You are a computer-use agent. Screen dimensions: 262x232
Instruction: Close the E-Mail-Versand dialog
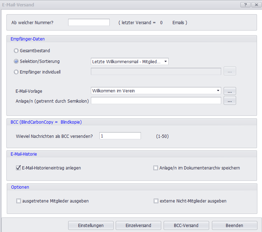click(x=255, y=5)
